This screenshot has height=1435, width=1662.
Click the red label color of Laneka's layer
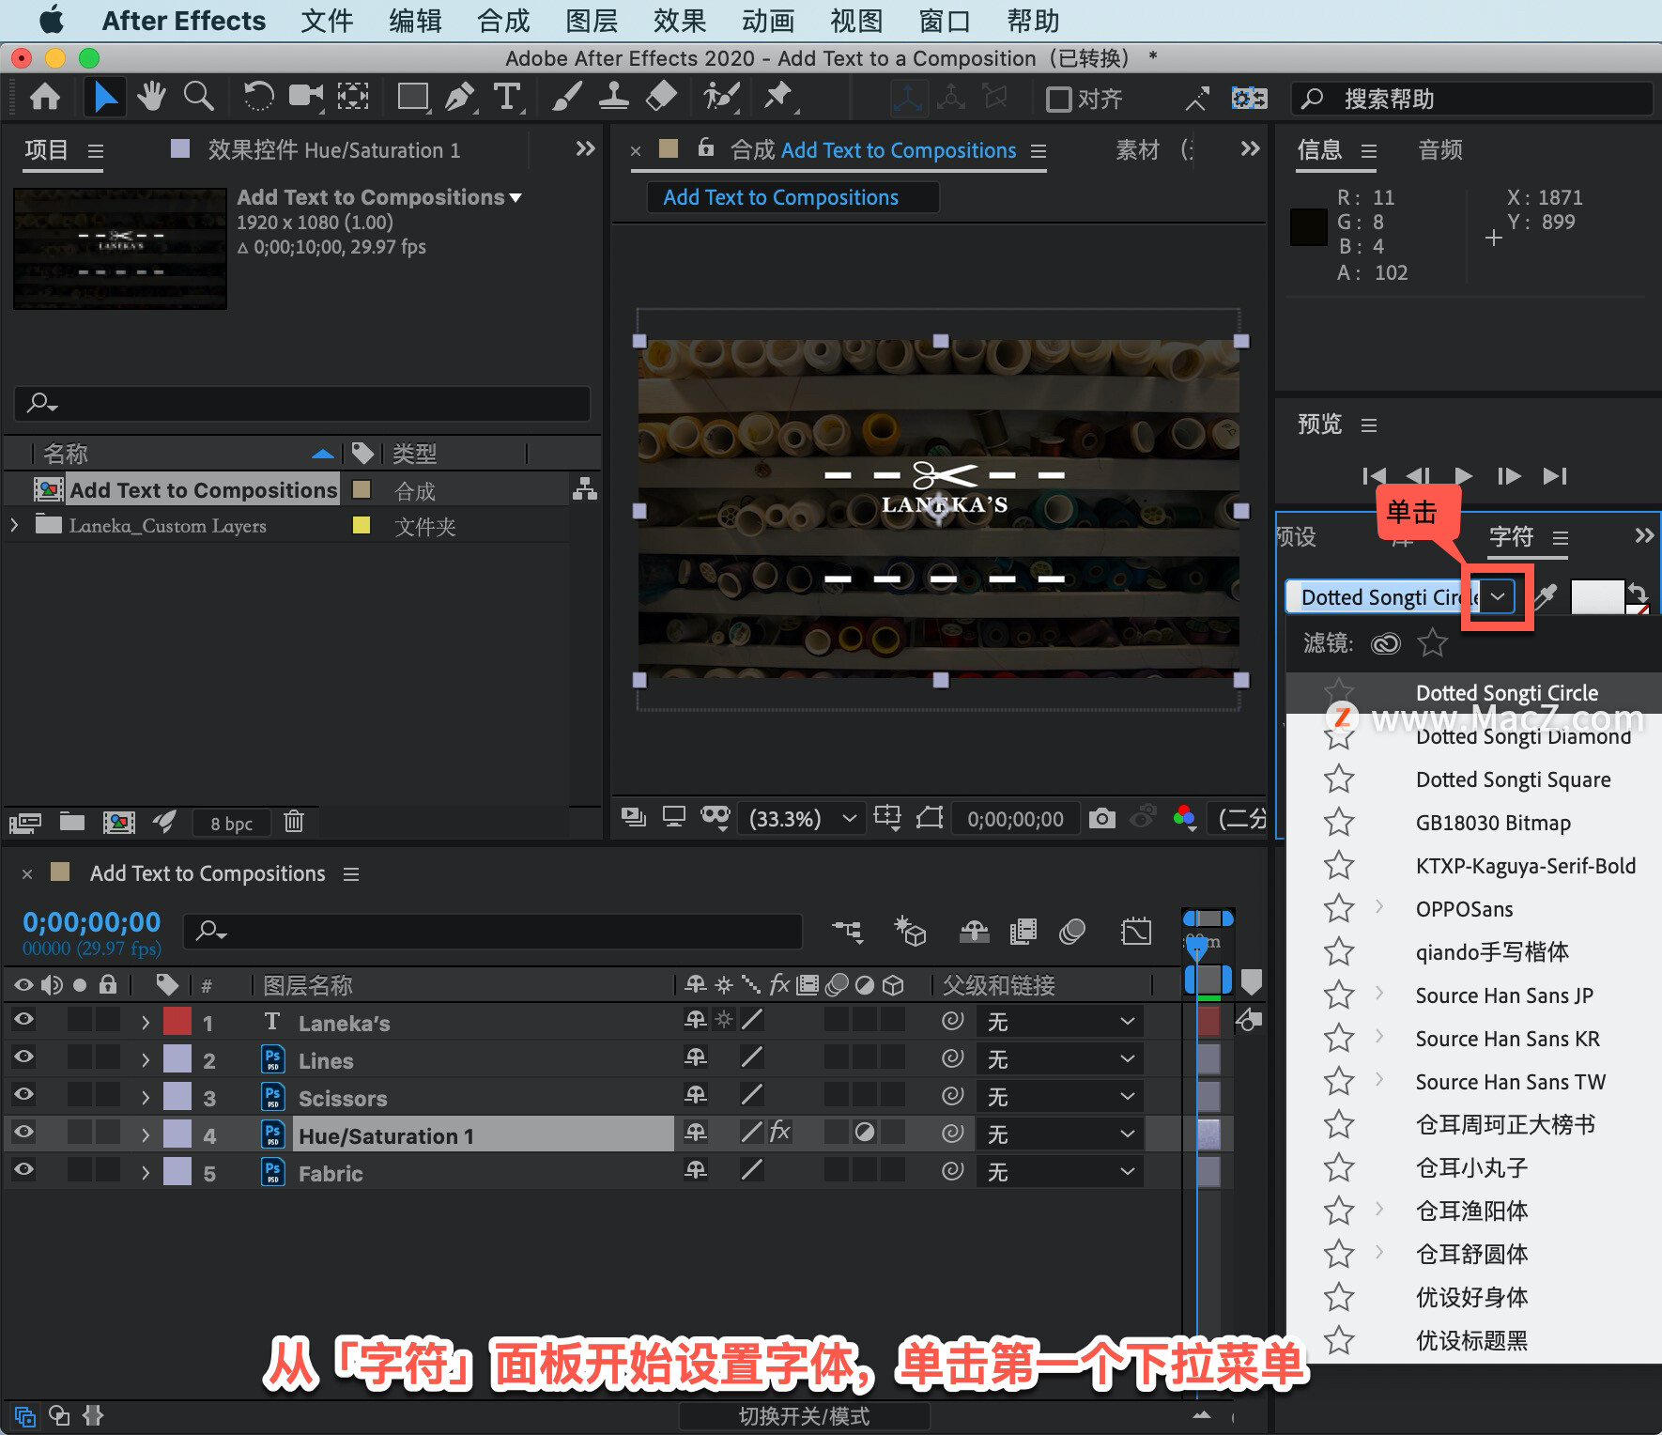177,1021
